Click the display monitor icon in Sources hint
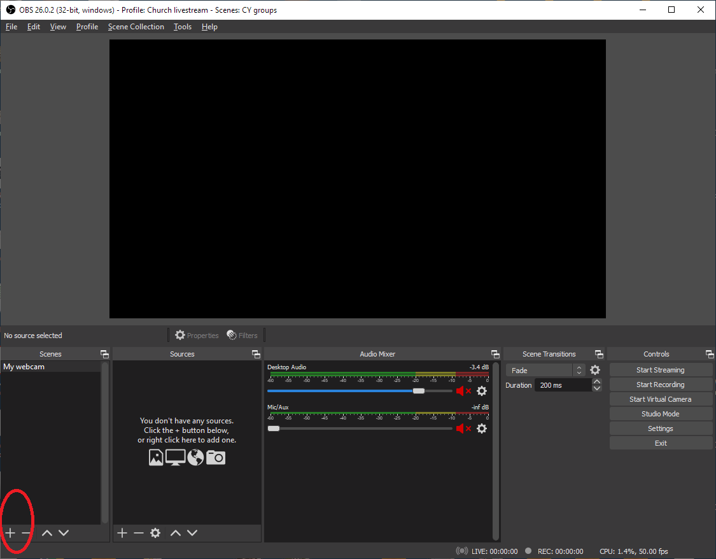The height and width of the screenshot is (559, 716). 176,457
